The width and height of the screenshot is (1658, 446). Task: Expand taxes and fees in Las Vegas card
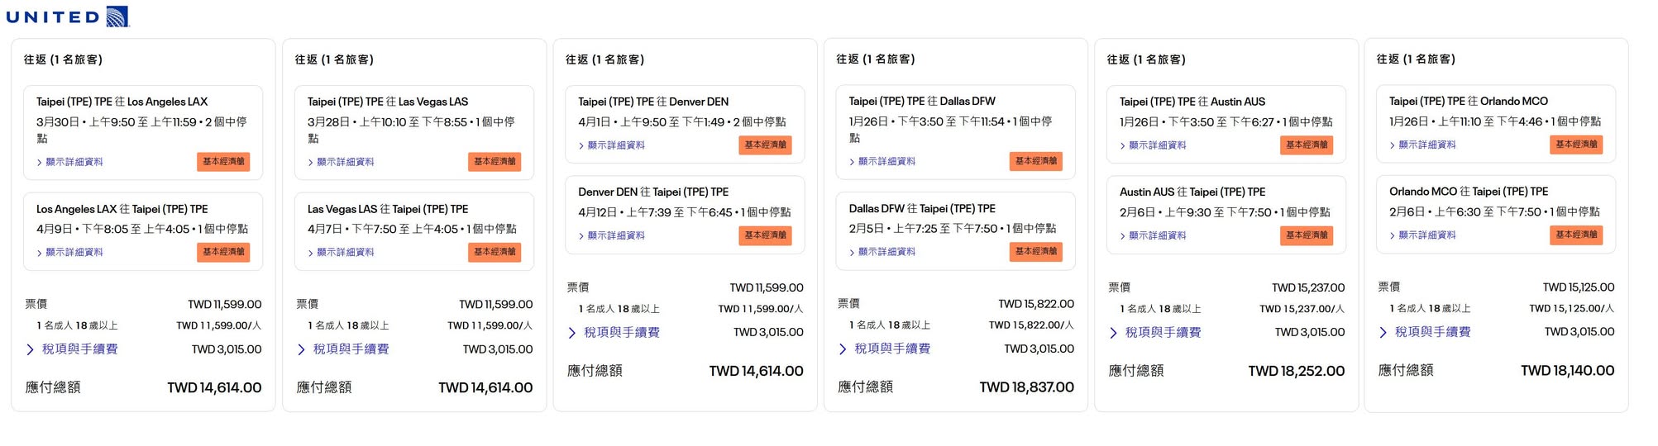tap(351, 349)
